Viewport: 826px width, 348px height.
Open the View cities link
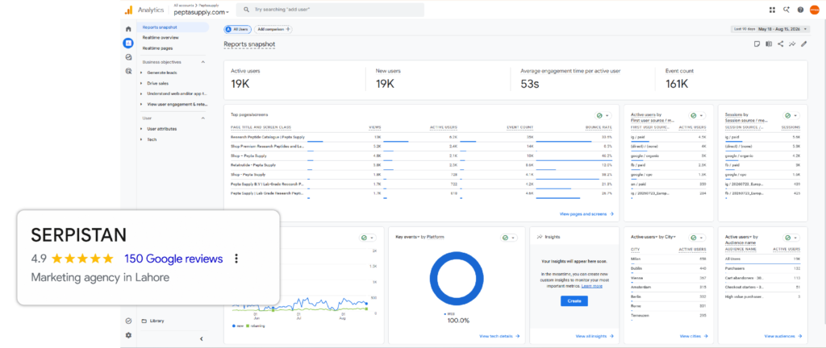point(693,336)
